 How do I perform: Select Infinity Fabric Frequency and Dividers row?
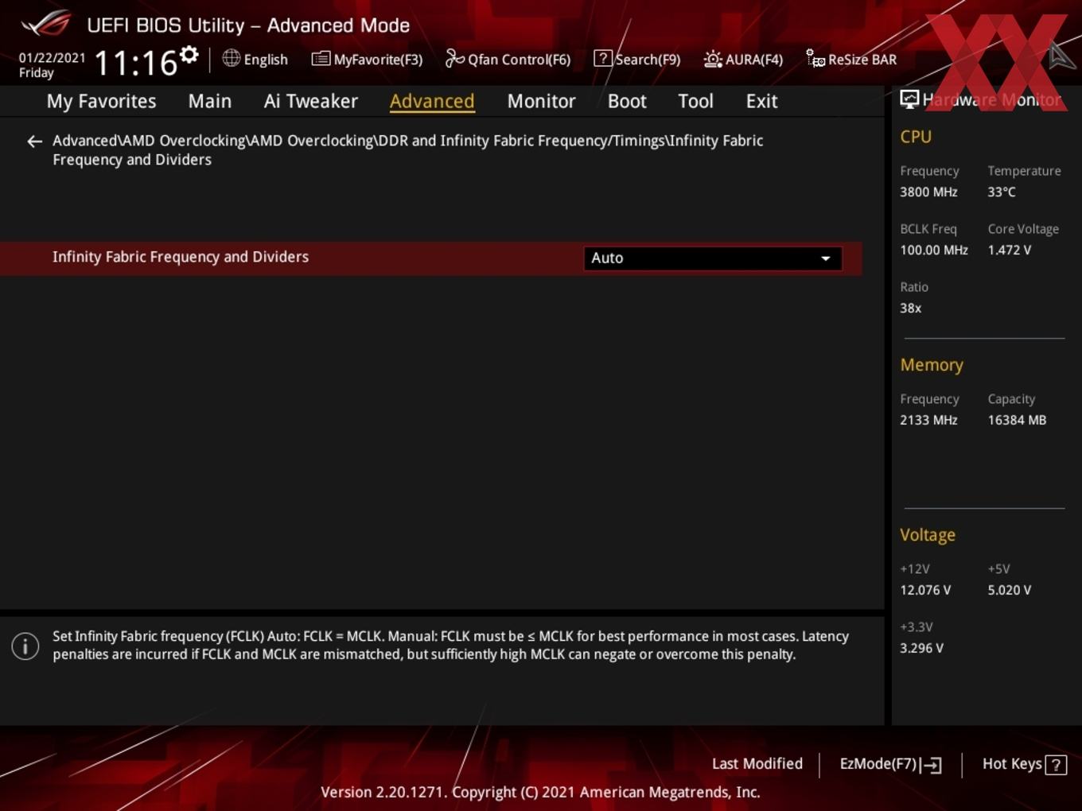coord(430,258)
